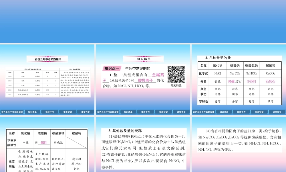Click 课堂作业 tab in the 几种常见的盐 slide
The width and height of the screenshot is (286, 172).
coord(277,112)
